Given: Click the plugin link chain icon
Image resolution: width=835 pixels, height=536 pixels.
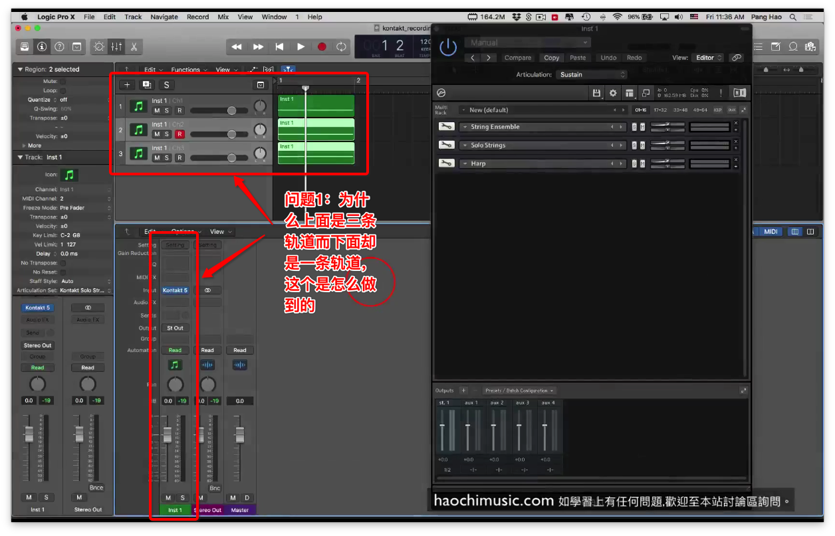Looking at the screenshot, I should [x=737, y=58].
